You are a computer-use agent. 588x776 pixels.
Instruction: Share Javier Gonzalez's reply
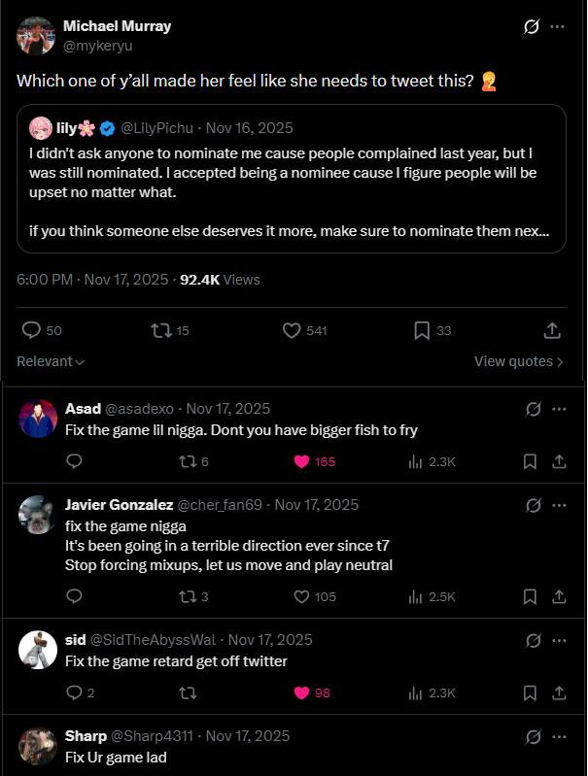[560, 596]
